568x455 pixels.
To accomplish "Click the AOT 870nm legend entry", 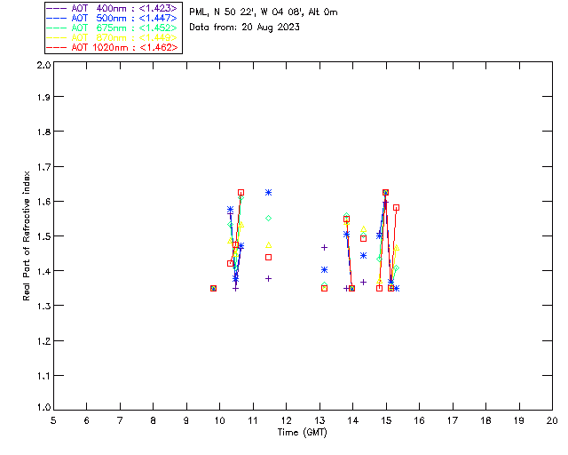I will (112, 37).
